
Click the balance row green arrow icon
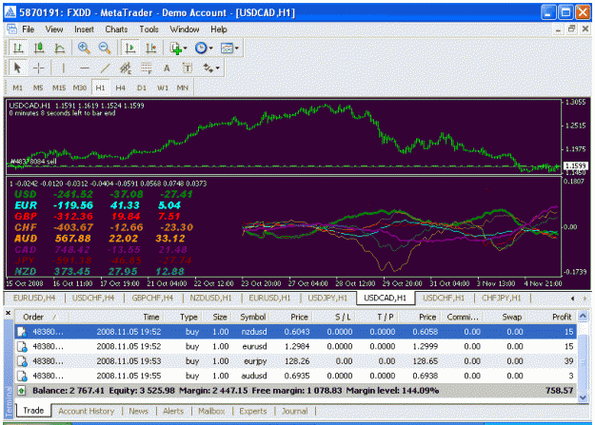[x=21, y=391]
